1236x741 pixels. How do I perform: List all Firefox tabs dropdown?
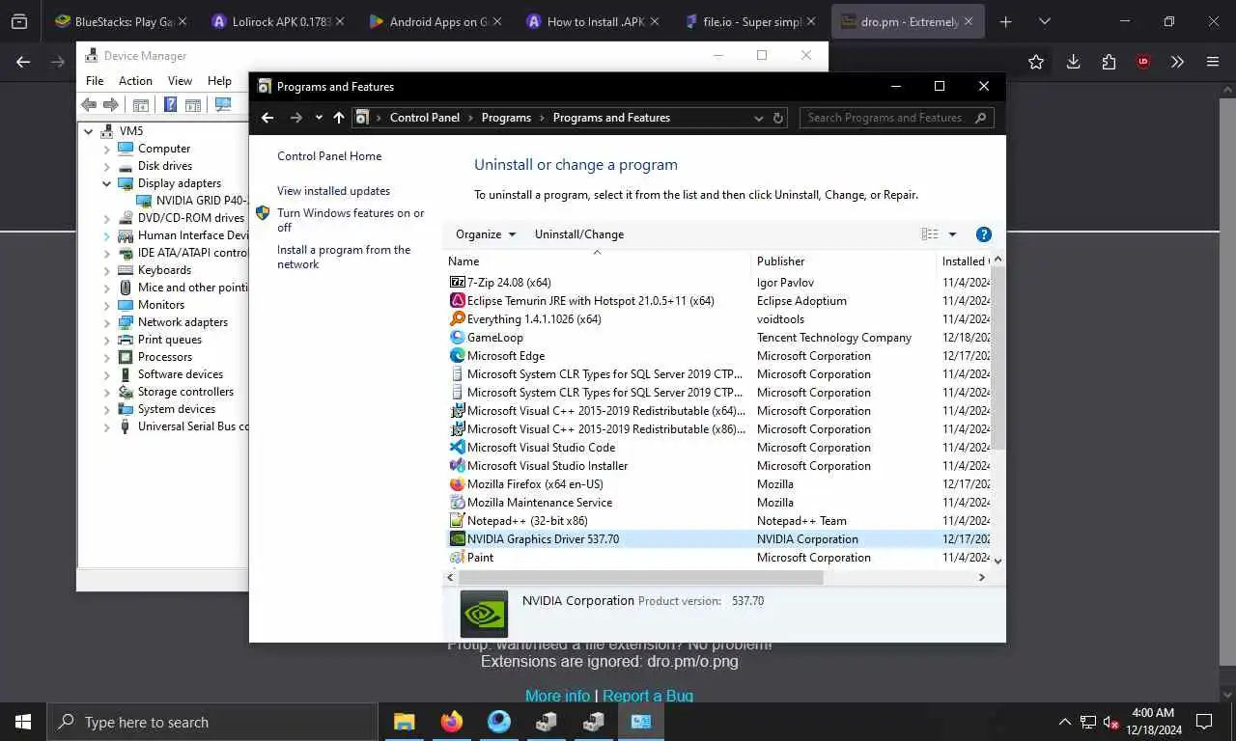point(1045,21)
